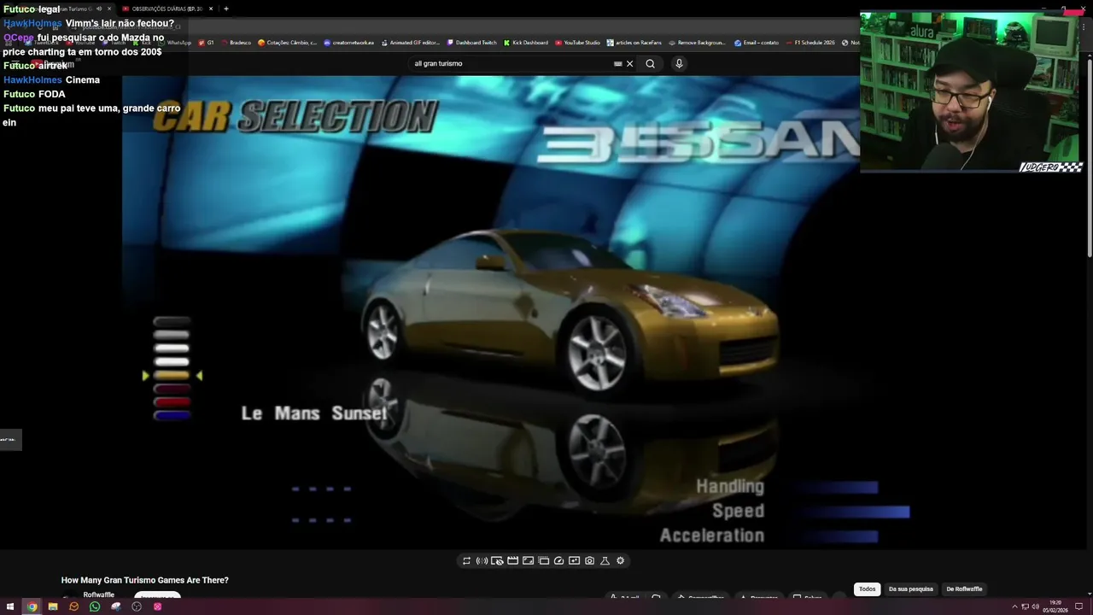Open File Explorer from the taskbar
The width and height of the screenshot is (1093, 615).
tap(53, 606)
